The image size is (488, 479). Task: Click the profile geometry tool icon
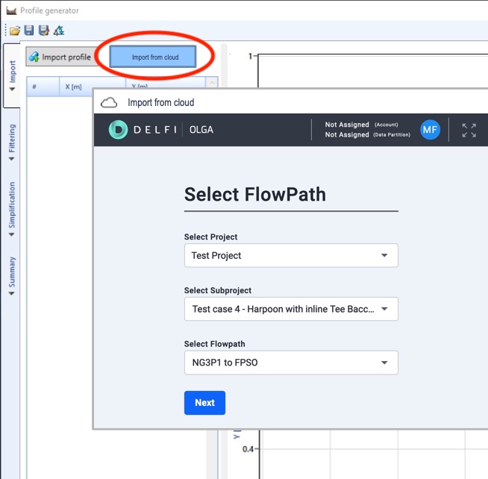click(58, 30)
